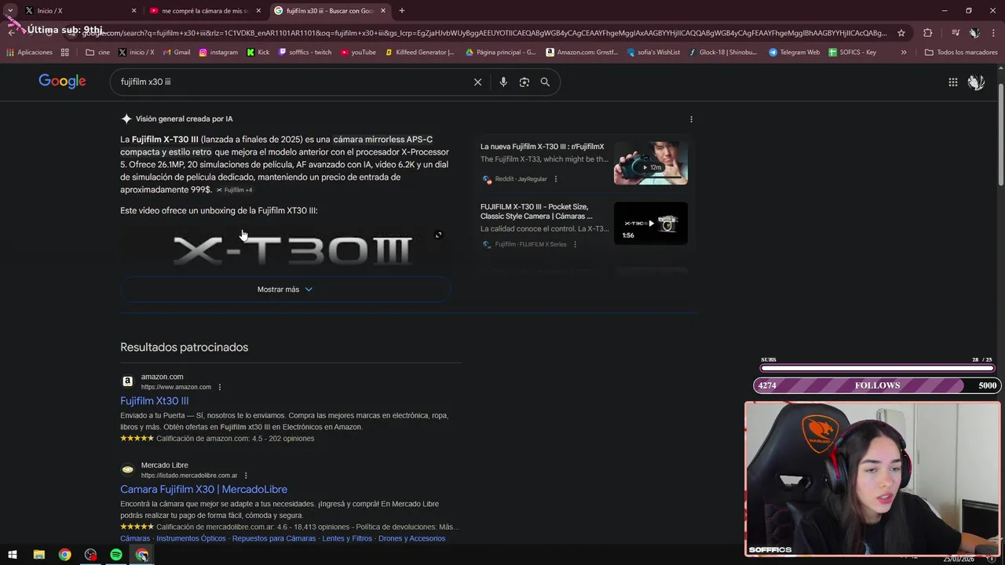
Task: Open the Cámaras sublink under MercadoLibre
Action: click(135, 538)
